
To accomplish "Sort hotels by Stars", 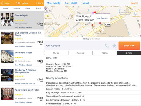I will (28, 9).
